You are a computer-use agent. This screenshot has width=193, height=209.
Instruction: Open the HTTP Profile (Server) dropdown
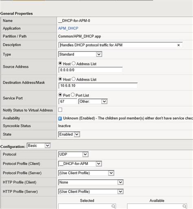pos(91,191)
